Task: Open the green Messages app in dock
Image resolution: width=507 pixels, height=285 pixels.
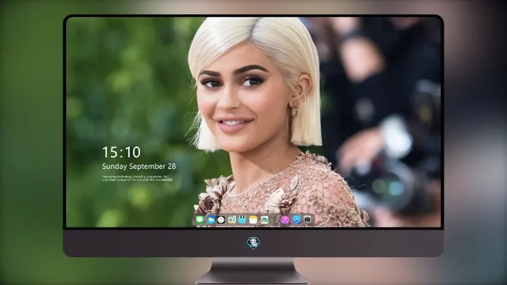Action: pos(200,220)
